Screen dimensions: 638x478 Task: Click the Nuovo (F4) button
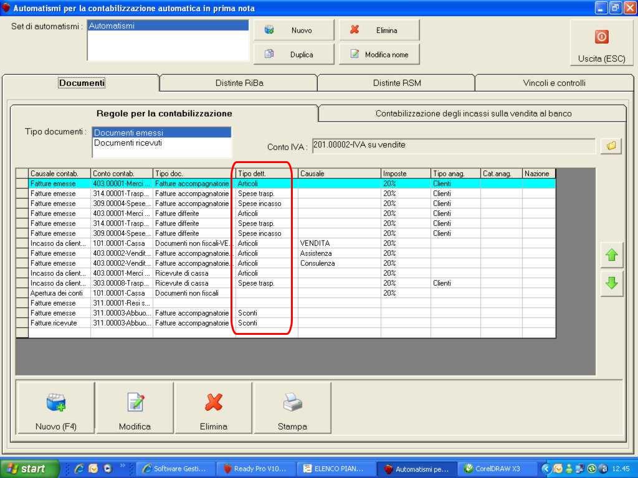coord(55,408)
